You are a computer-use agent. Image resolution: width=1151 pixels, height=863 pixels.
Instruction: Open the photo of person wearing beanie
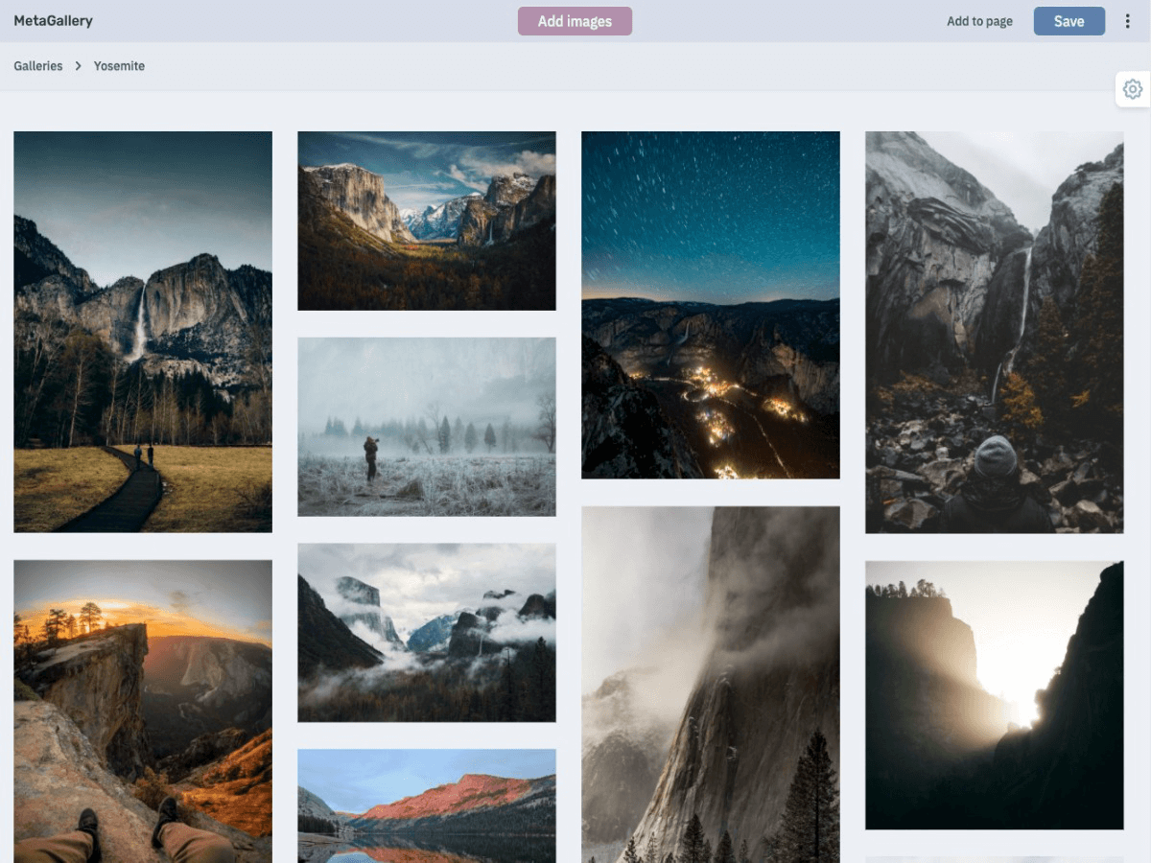click(995, 332)
